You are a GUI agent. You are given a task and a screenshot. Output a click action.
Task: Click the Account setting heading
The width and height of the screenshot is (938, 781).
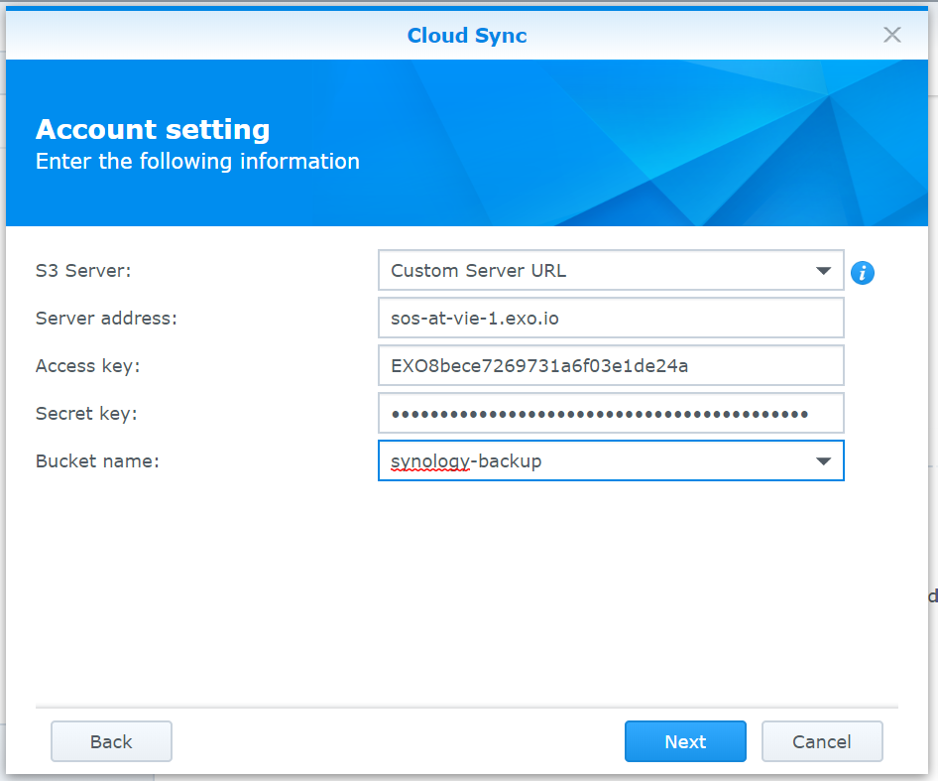point(153,130)
